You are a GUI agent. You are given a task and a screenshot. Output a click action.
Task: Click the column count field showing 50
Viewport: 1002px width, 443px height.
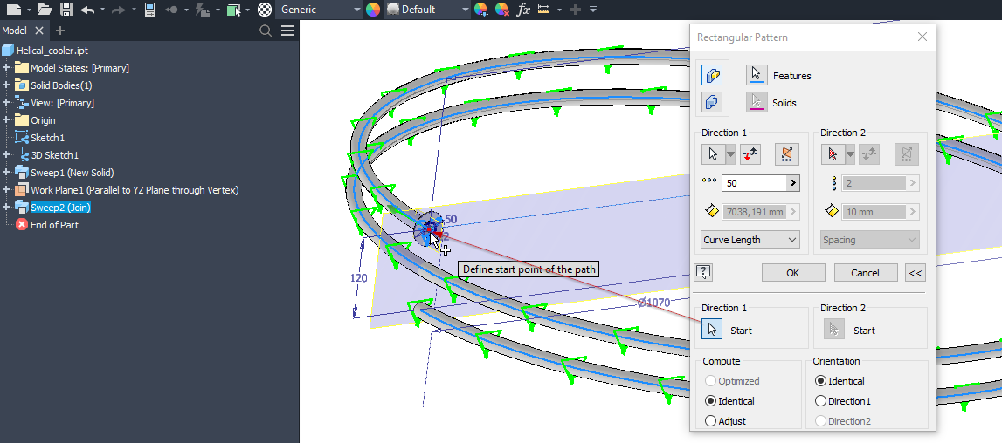tap(753, 183)
